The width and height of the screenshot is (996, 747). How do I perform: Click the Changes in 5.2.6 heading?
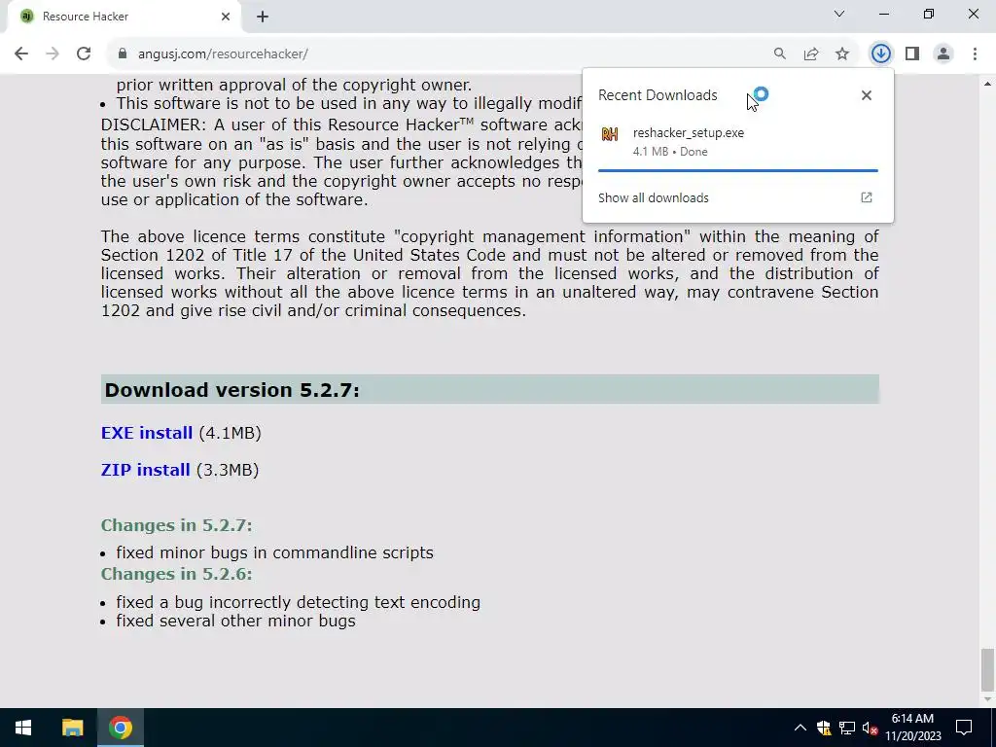tap(177, 574)
